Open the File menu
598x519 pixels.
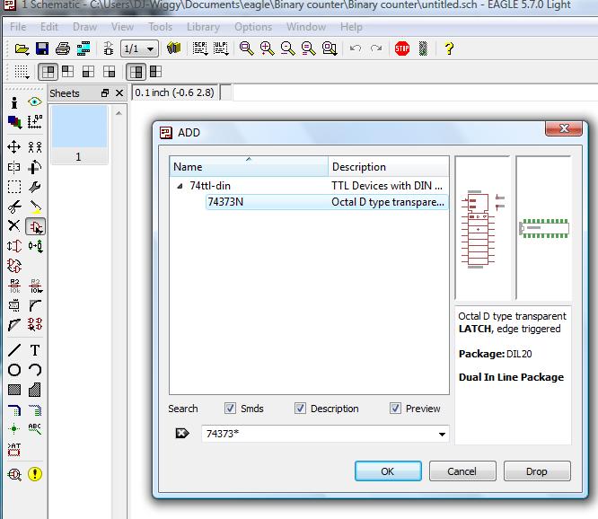(18, 27)
